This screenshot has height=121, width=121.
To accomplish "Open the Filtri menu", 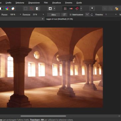I will (46, 3).
